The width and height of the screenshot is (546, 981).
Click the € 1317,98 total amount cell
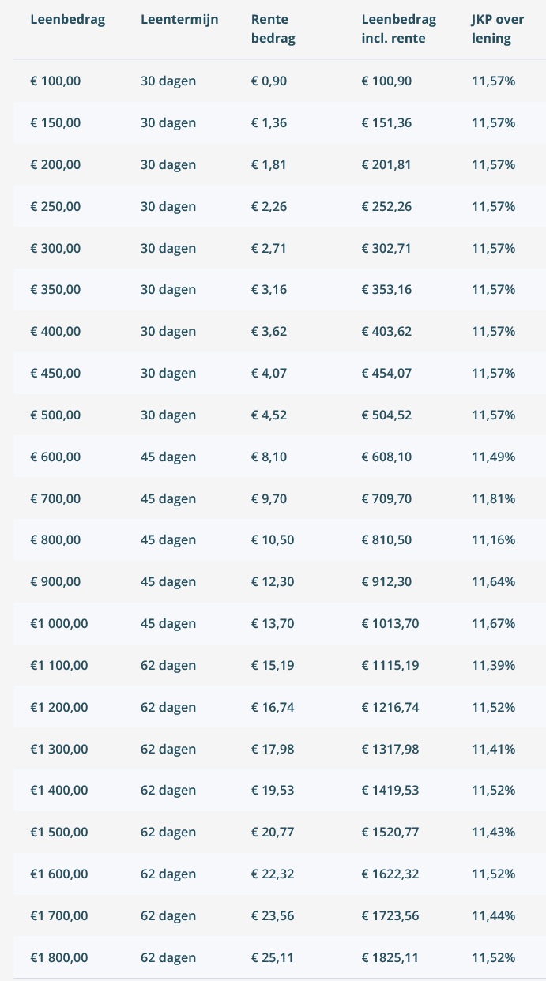coord(390,750)
